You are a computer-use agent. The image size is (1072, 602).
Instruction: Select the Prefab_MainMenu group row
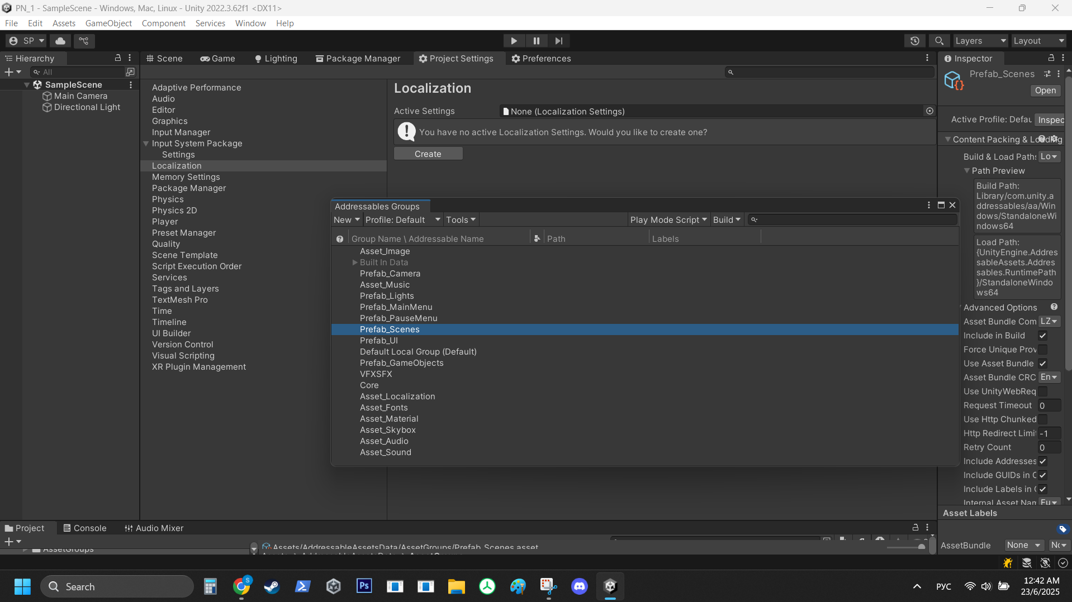645,307
